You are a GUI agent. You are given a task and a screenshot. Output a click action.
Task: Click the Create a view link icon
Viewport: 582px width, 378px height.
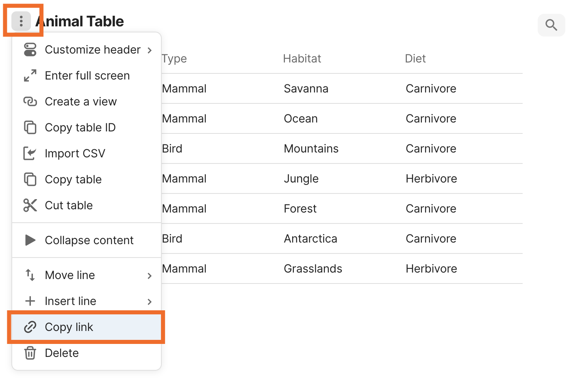coord(30,102)
